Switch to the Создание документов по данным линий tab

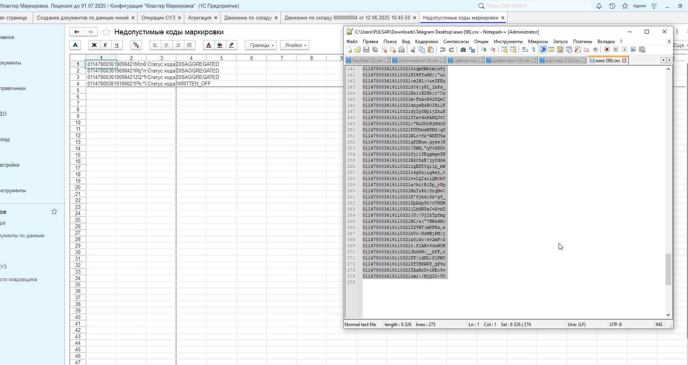[83, 18]
